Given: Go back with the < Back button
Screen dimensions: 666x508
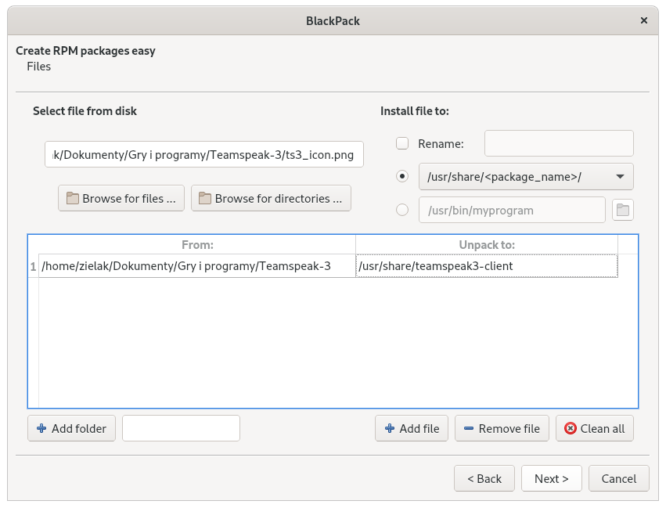Looking at the screenshot, I should click(x=484, y=478).
